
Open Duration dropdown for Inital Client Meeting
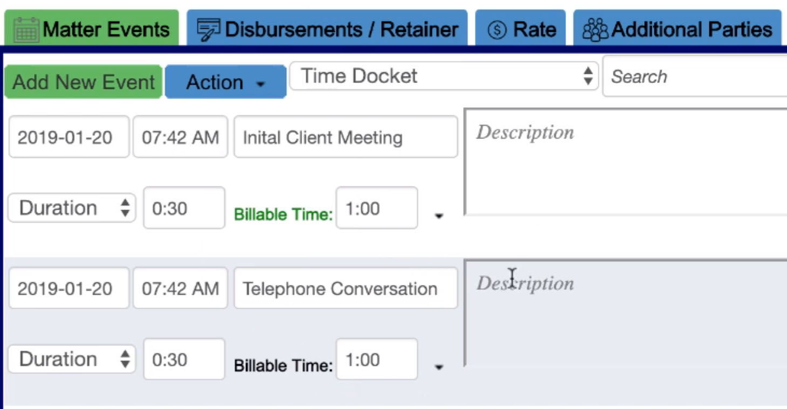pyautogui.click(x=72, y=208)
